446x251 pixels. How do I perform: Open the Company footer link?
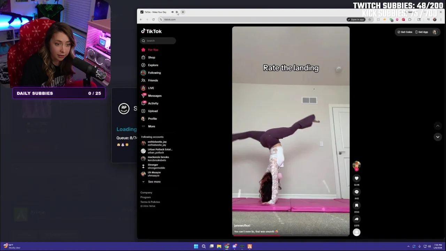146,192
